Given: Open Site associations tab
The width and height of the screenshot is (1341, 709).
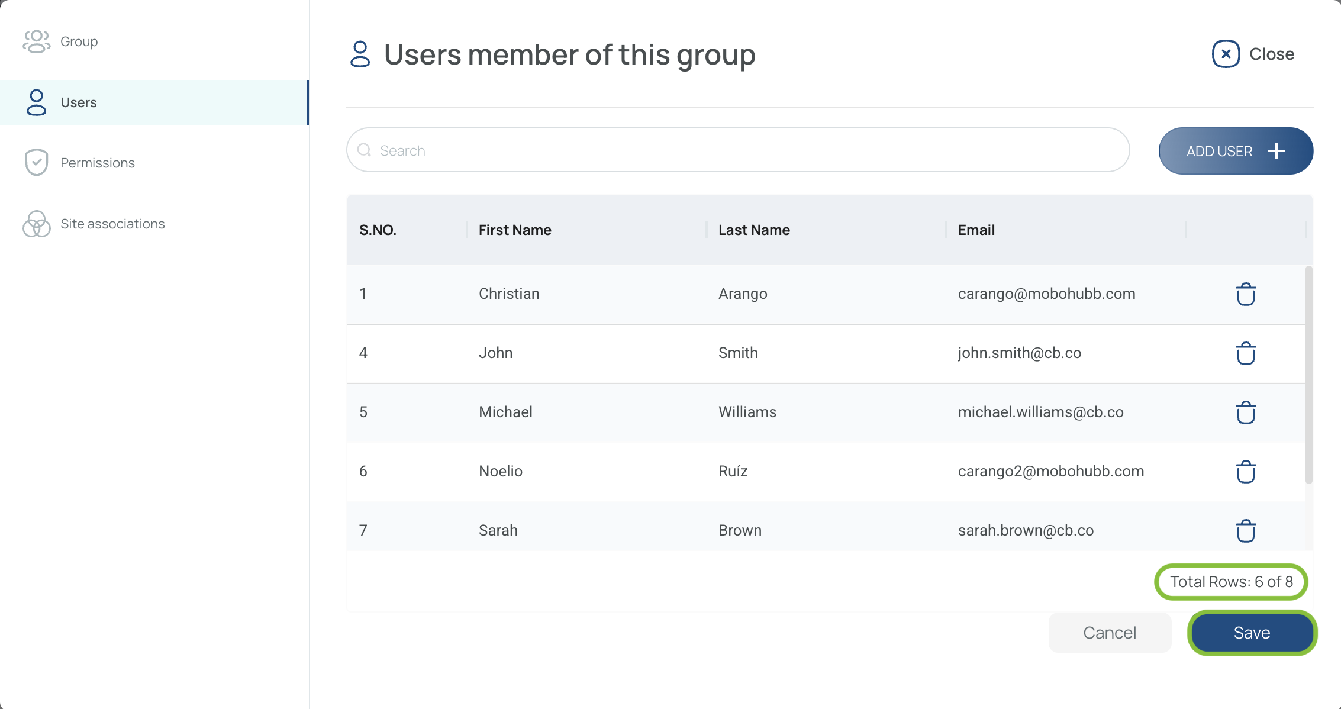Looking at the screenshot, I should pos(154,224).
